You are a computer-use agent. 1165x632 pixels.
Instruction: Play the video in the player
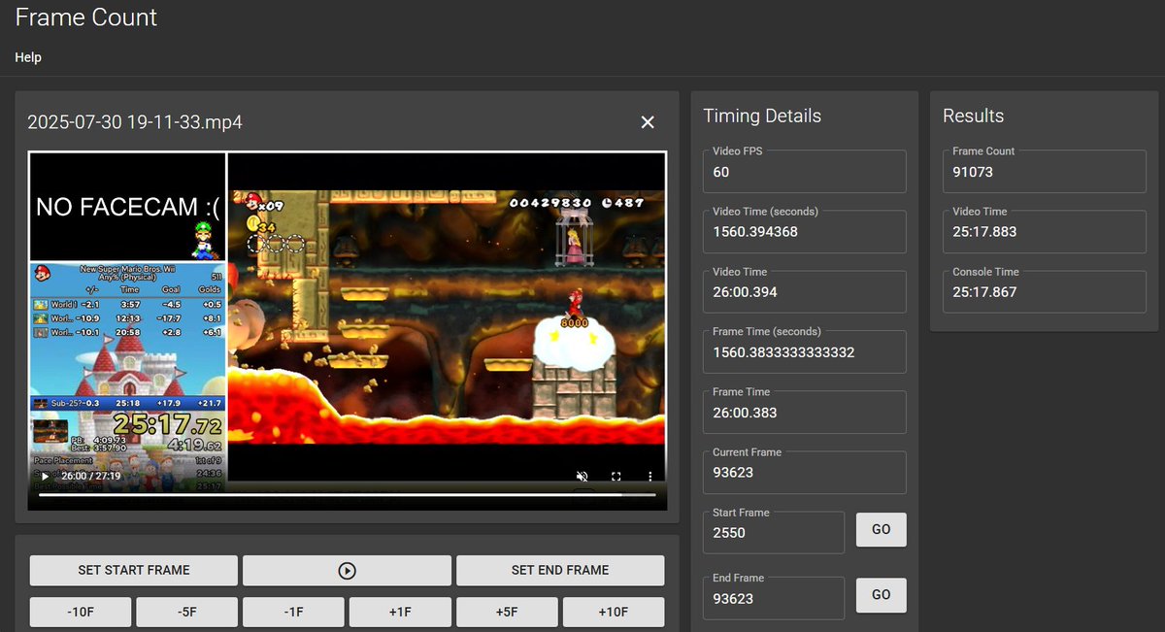(x=45, y=477)
